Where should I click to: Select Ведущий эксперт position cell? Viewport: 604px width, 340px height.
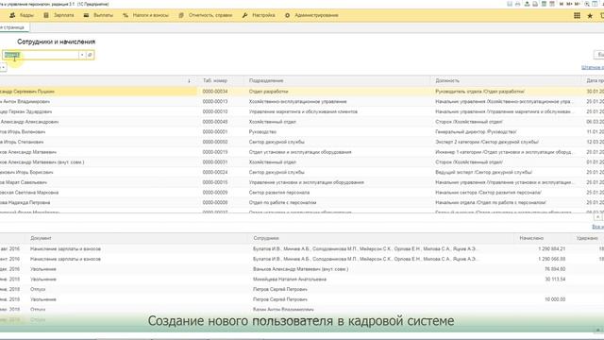pos(483,172)
